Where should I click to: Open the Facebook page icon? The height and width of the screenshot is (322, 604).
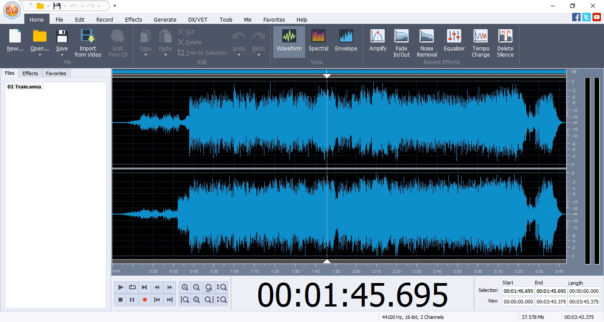(x=576, y=17)
